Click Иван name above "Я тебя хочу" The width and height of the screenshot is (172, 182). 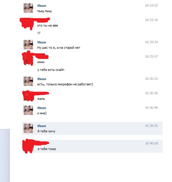pyautogui.click(x=42, y=126)
